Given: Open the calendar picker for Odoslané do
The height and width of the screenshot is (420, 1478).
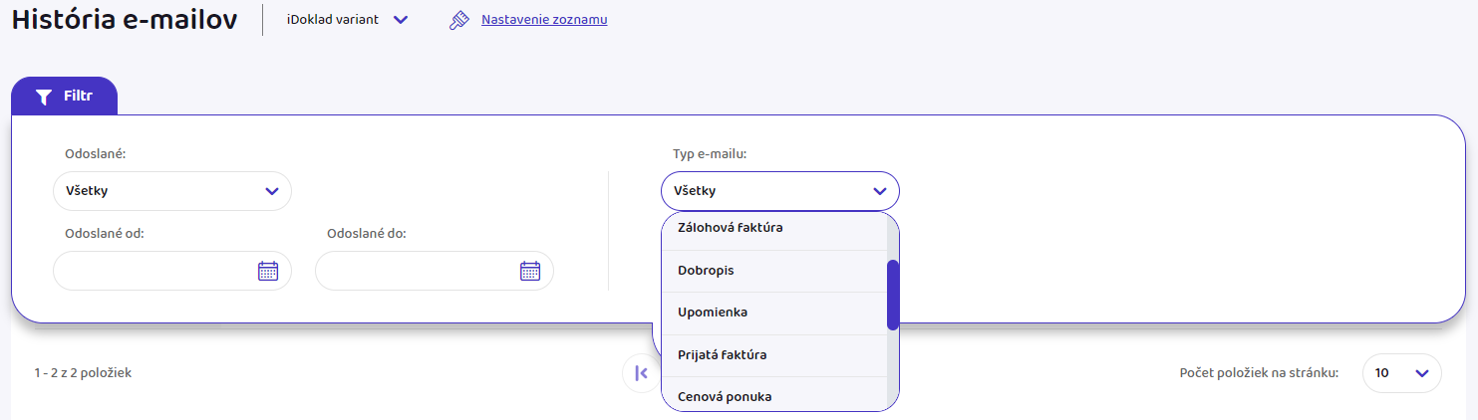Looking at the screenshot, I should [530, 271].
